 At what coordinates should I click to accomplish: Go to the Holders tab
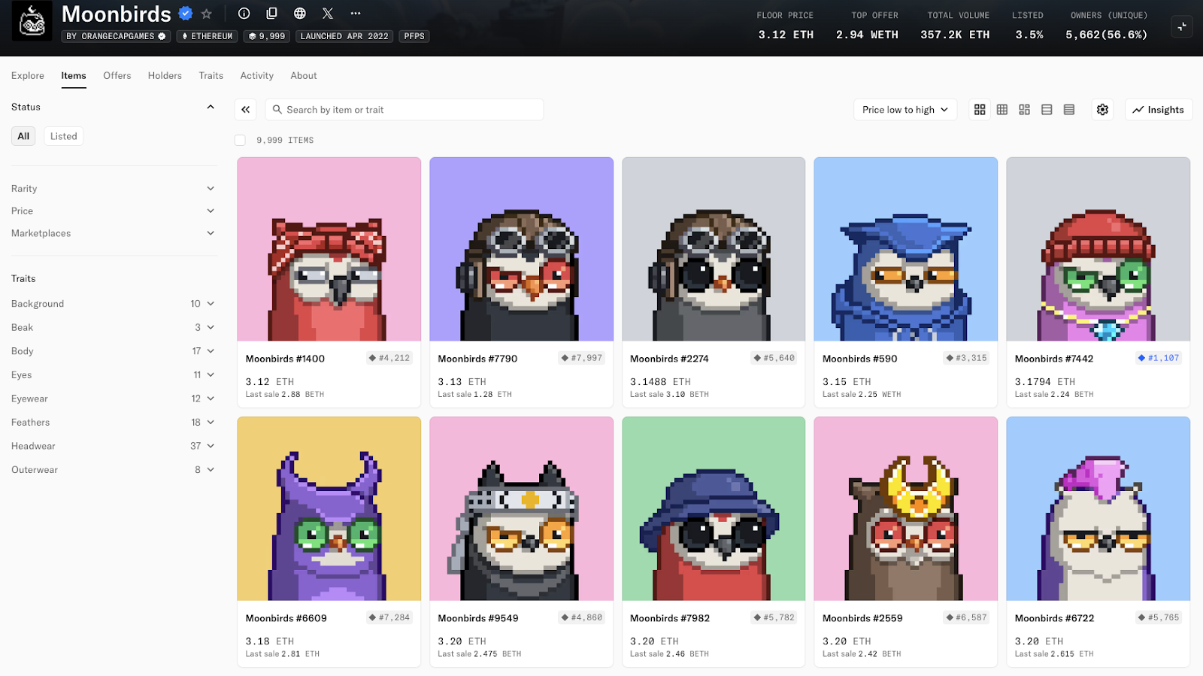165,76
